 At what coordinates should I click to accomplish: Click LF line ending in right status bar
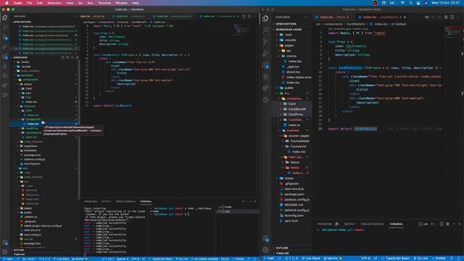point(376,258)
